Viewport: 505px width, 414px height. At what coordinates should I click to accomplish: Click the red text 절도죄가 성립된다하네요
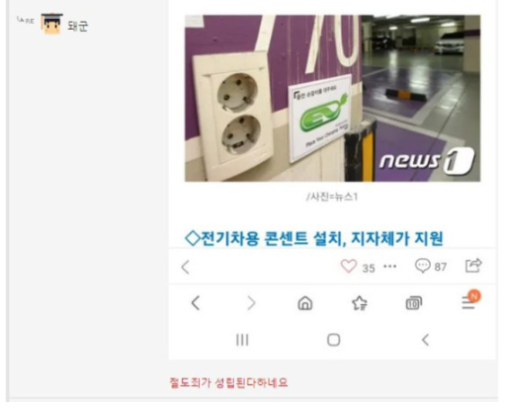[228, 382]
